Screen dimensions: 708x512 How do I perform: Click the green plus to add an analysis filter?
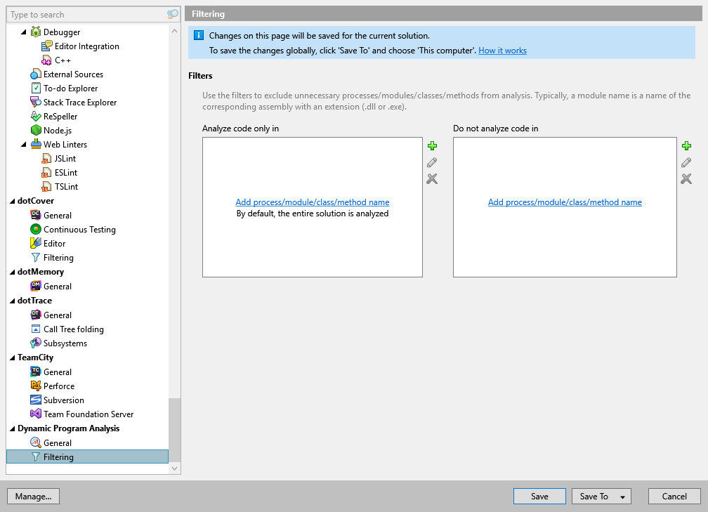(x=432, y=146)
